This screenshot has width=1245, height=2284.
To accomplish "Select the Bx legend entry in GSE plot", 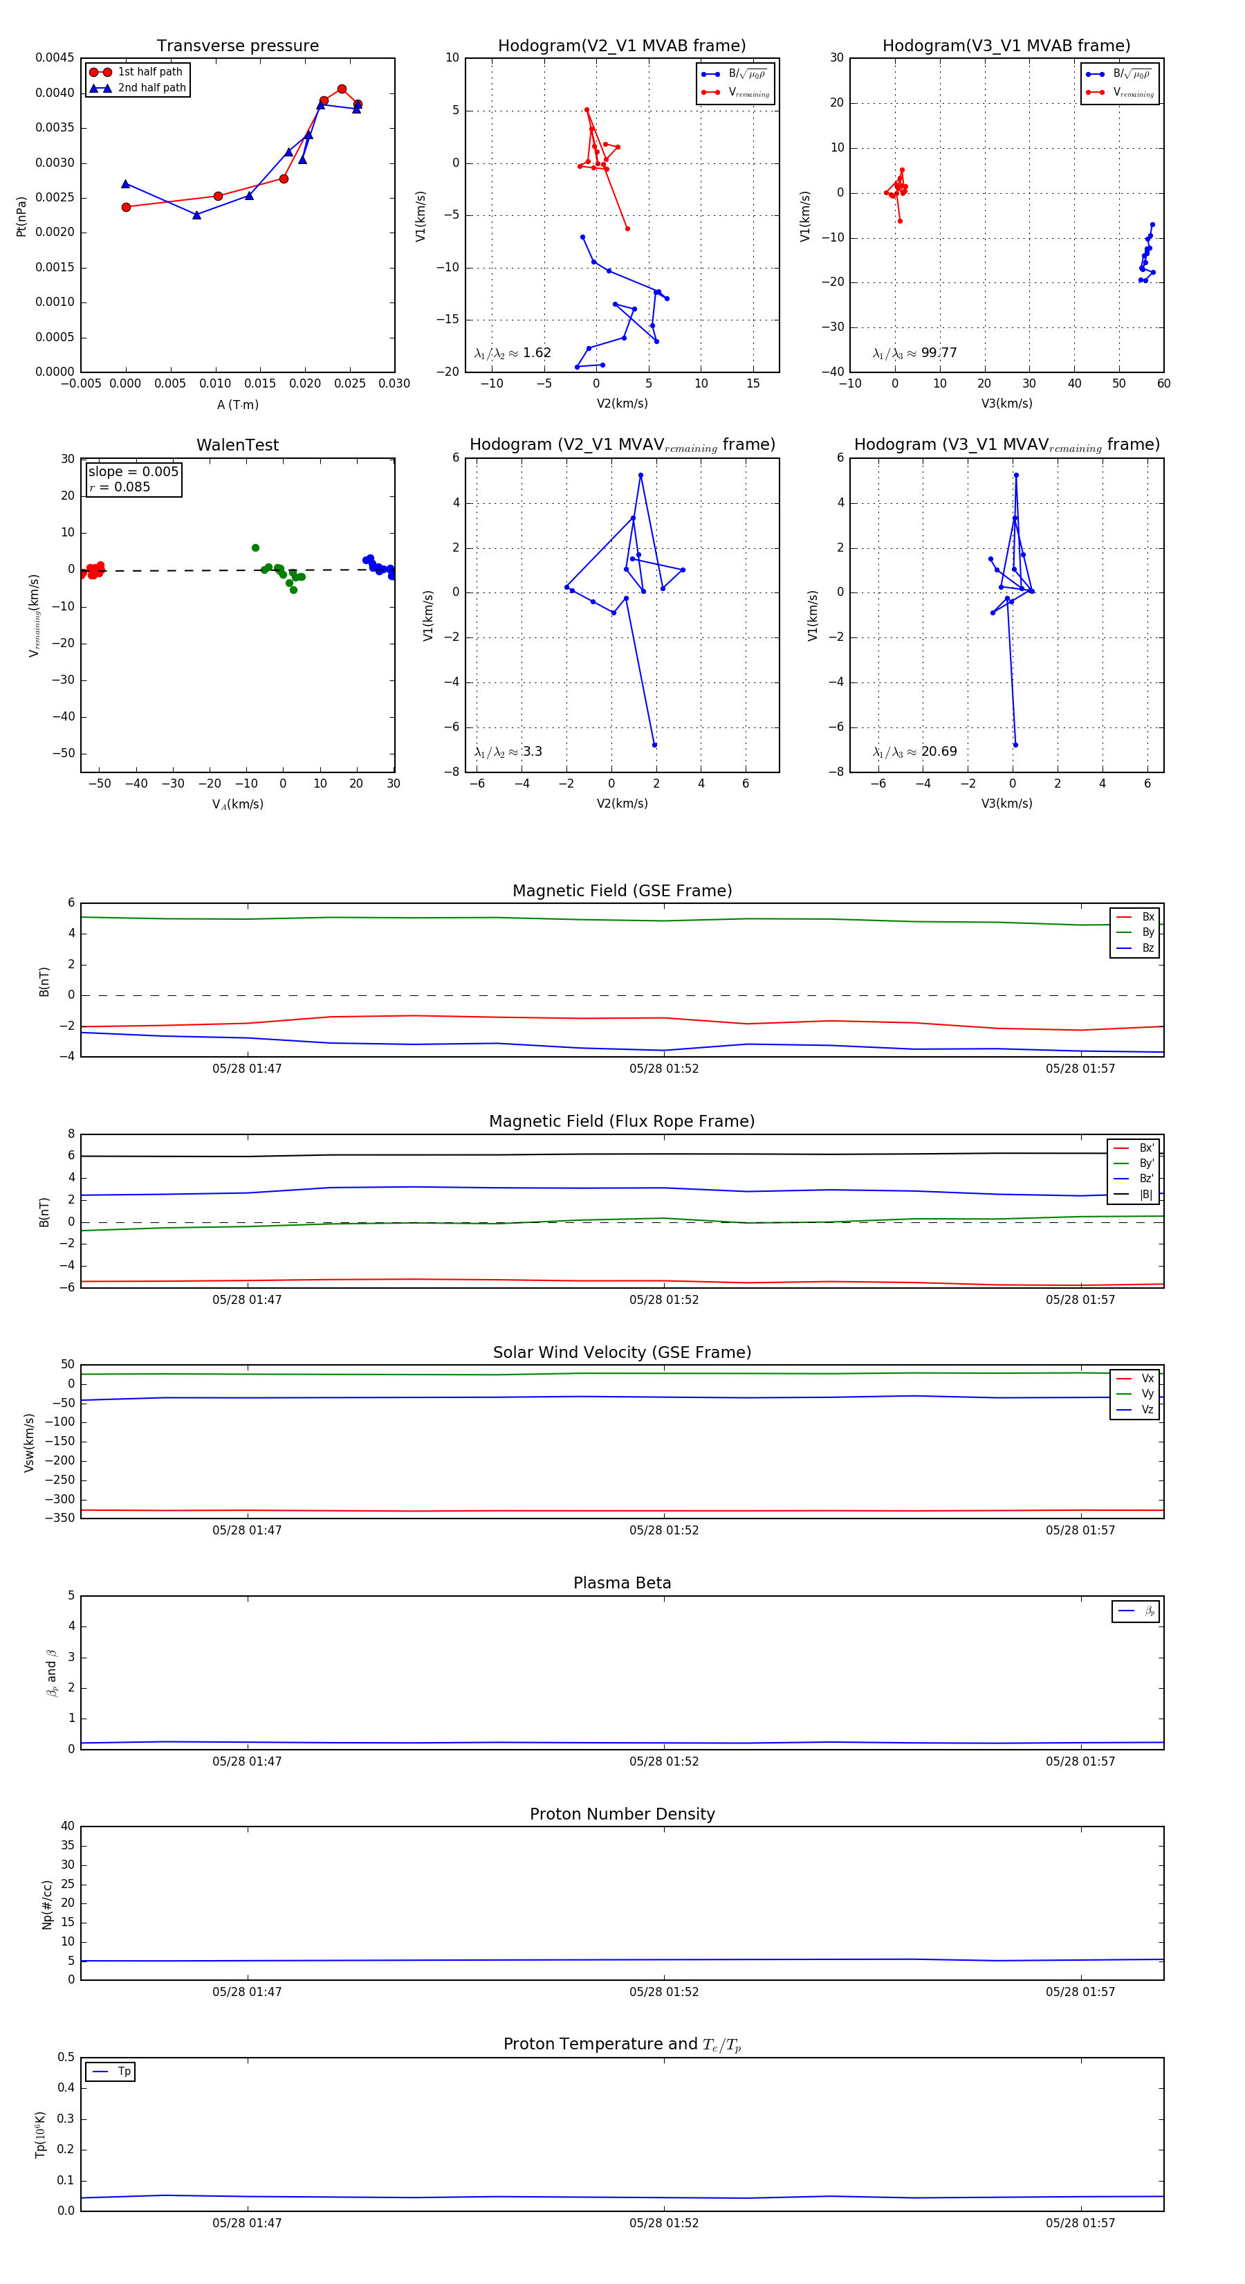I will pyautogui.click(x=1135, y=917).
